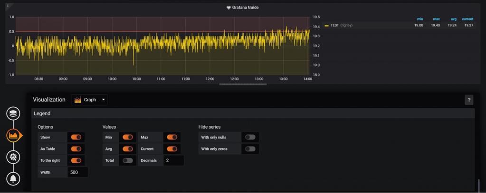This screenshot has width=486, height=193.
Task: Click the 19.37 current value cell
Action: tap(468, 26)
